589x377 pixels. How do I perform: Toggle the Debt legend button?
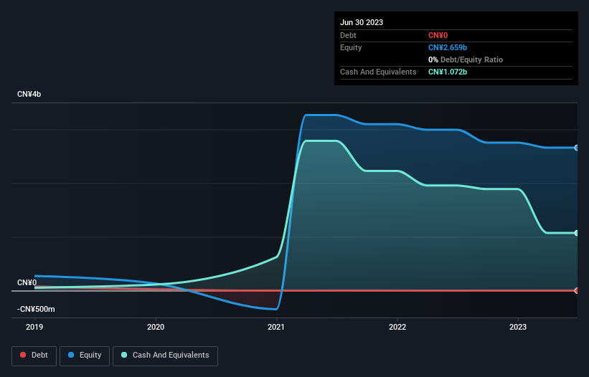click(34, 355)
